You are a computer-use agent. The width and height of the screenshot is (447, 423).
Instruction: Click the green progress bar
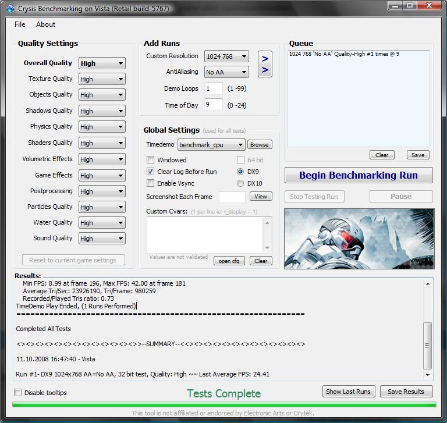(x=224, y=404)
